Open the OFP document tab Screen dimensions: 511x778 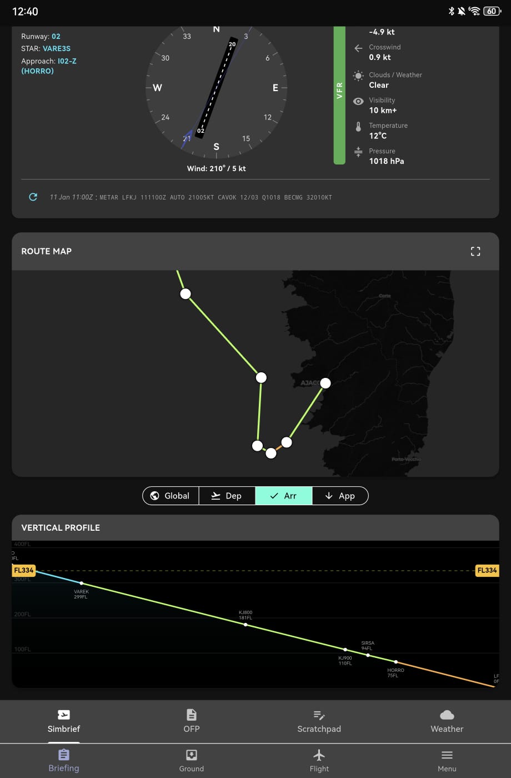click(192, 721)
